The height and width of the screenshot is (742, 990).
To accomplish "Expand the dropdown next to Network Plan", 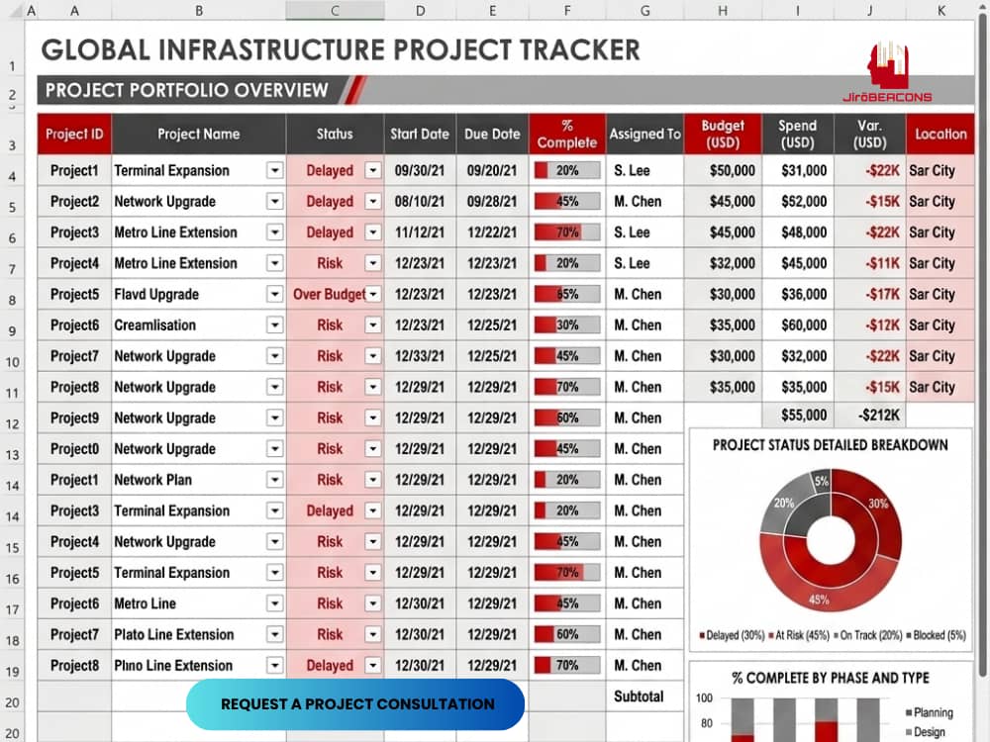I will [274, 480].
